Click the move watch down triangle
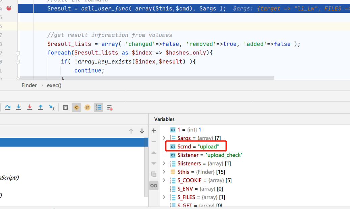Screen dimensions: 350x209 click(154, 163)
